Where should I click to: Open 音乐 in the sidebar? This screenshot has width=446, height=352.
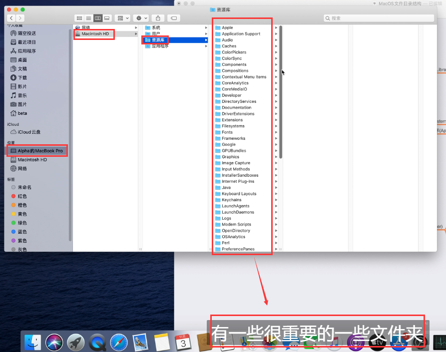point(19,95)
